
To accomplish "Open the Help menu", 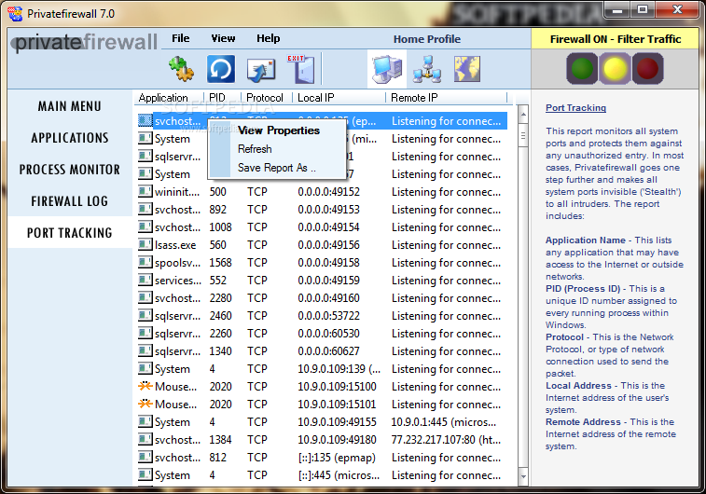I will (269, 38).
